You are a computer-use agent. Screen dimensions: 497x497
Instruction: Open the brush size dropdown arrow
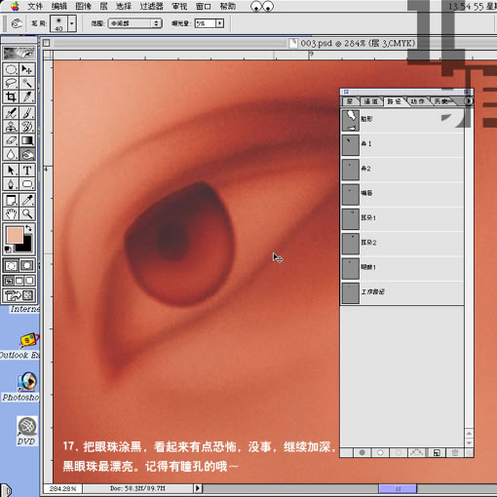click(72, 23)
